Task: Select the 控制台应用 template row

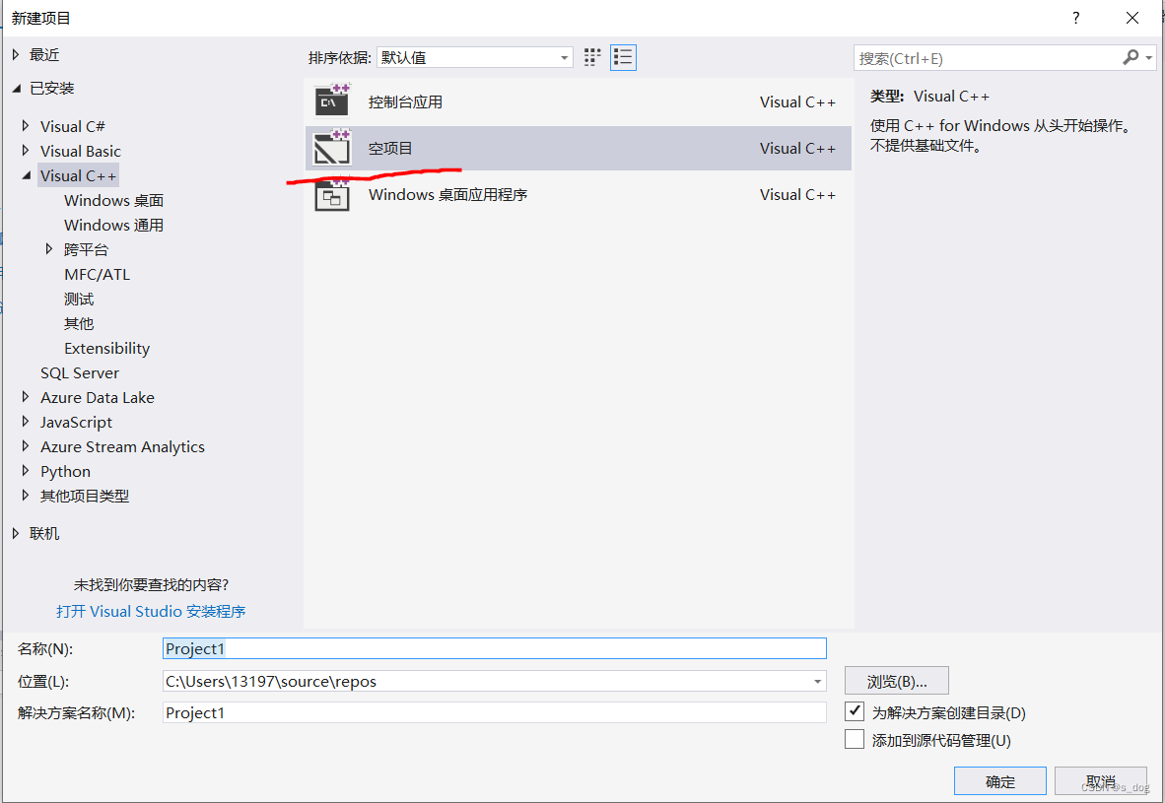Action: 578,101
